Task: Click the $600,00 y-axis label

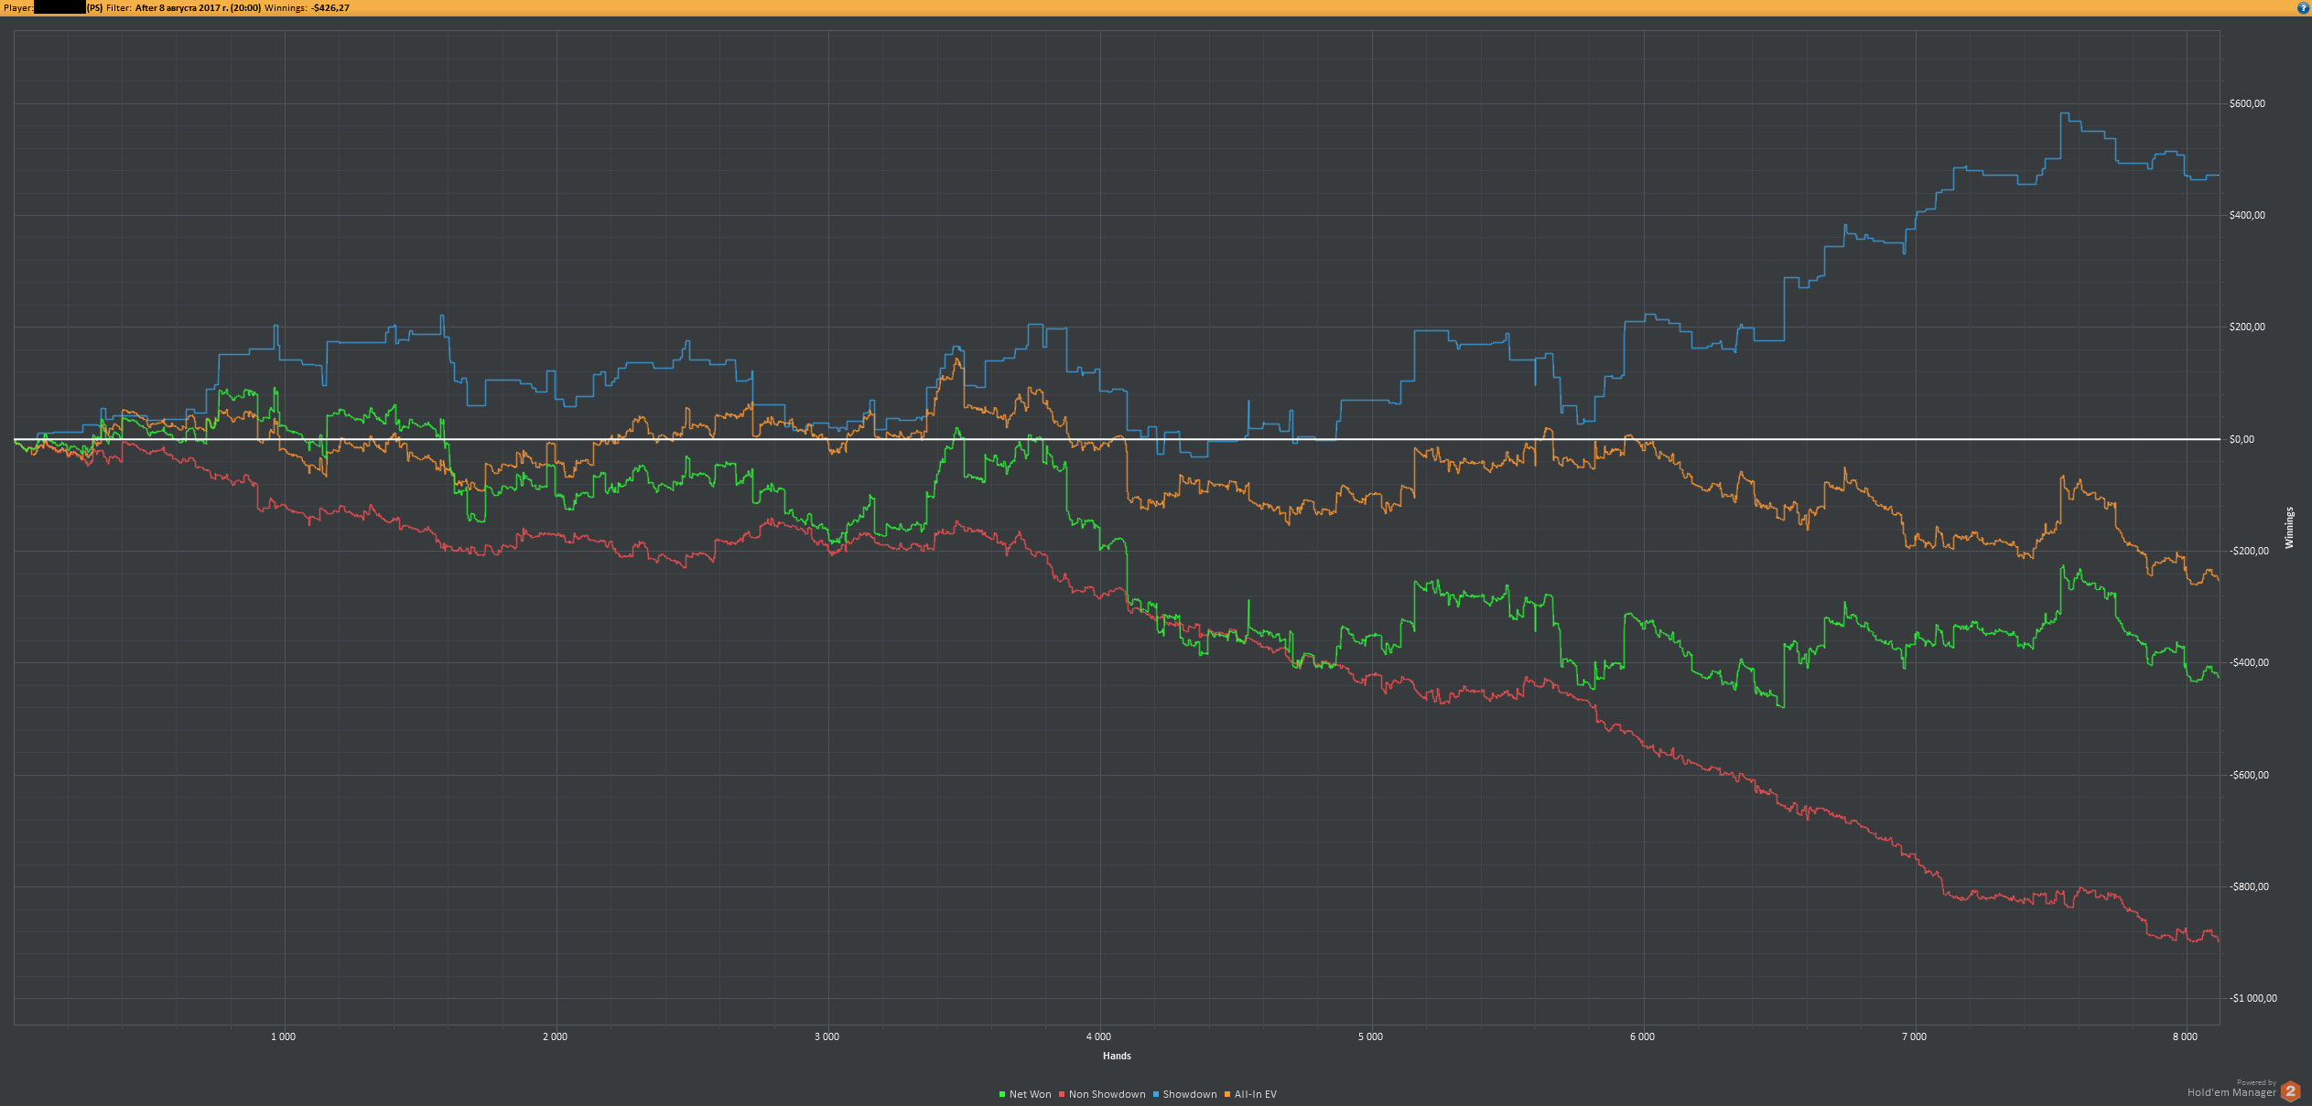Action: coord(2247,103)
